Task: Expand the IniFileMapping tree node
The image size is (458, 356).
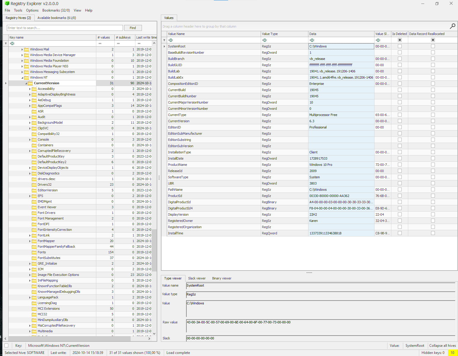Action: coord(30,281)
